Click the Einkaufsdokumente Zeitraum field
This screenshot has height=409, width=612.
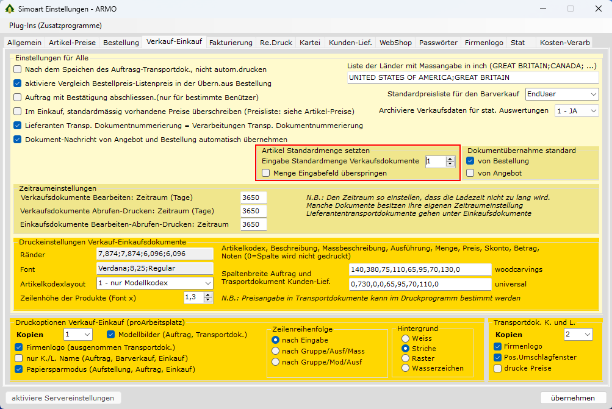click(x=253, y=224)
